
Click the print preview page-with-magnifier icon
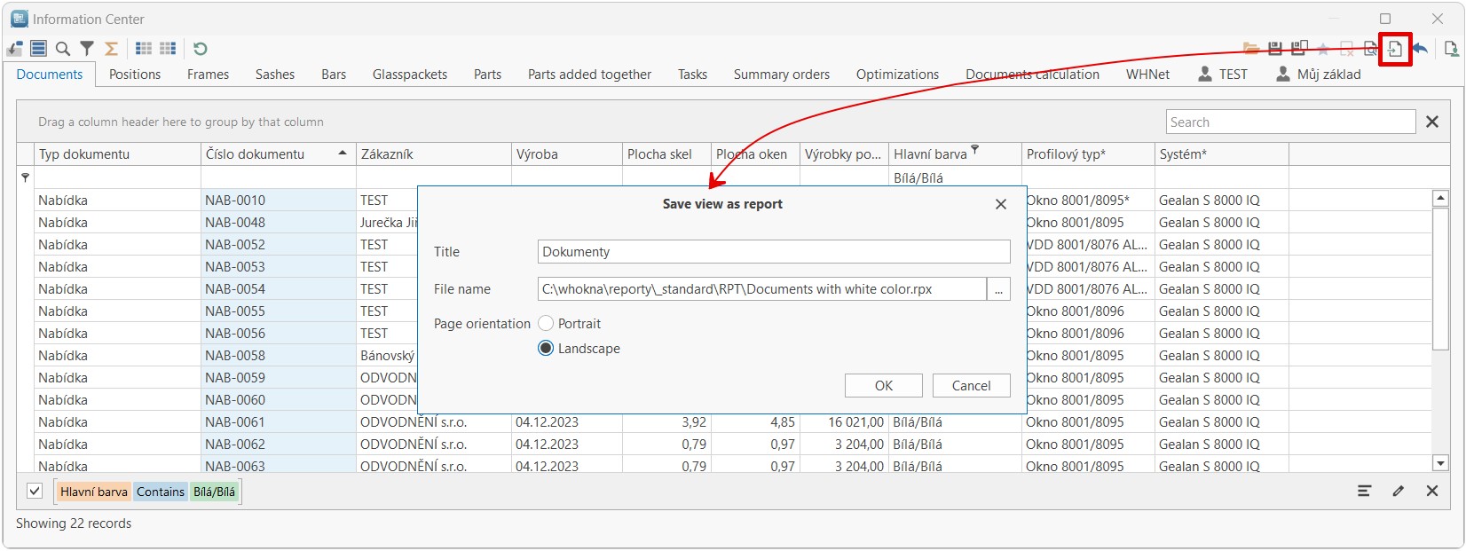click(1371, 49)
